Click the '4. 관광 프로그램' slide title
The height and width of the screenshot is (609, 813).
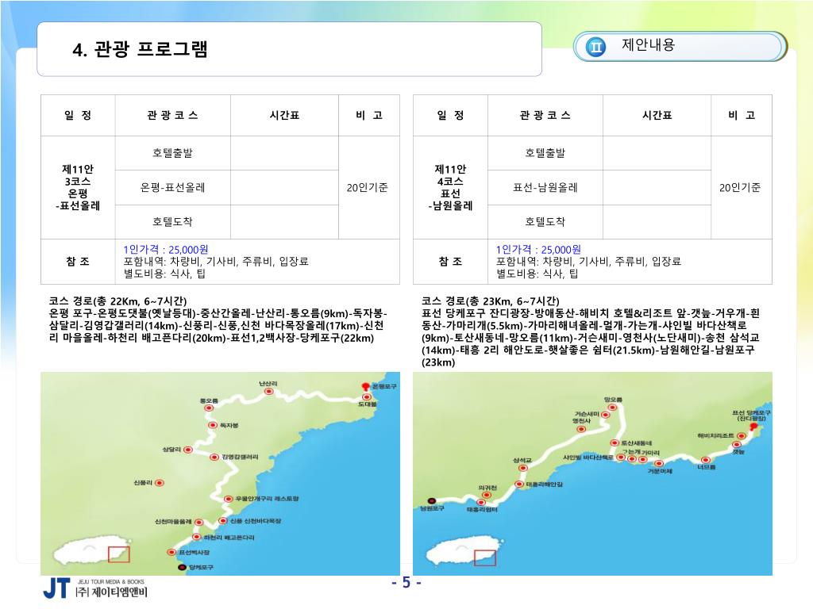(140, 49)
